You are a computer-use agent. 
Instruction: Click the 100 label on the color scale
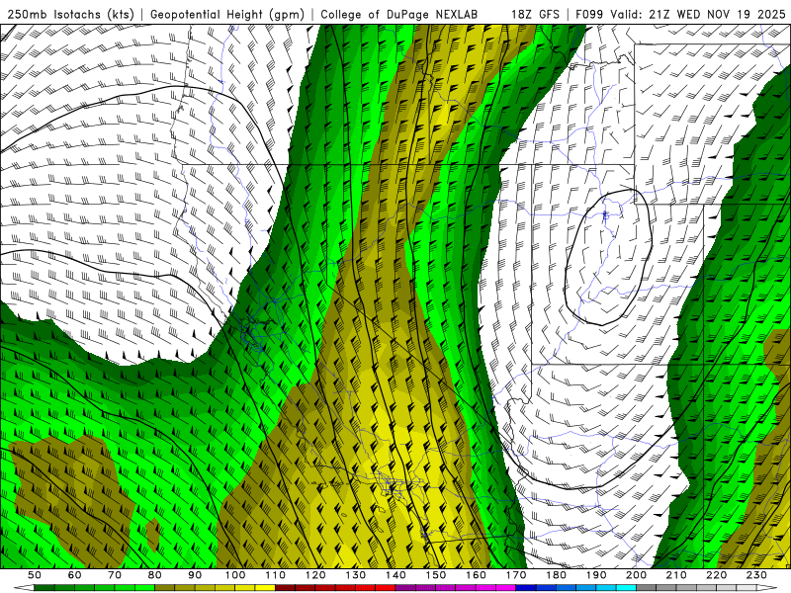(x=235, y=575)
